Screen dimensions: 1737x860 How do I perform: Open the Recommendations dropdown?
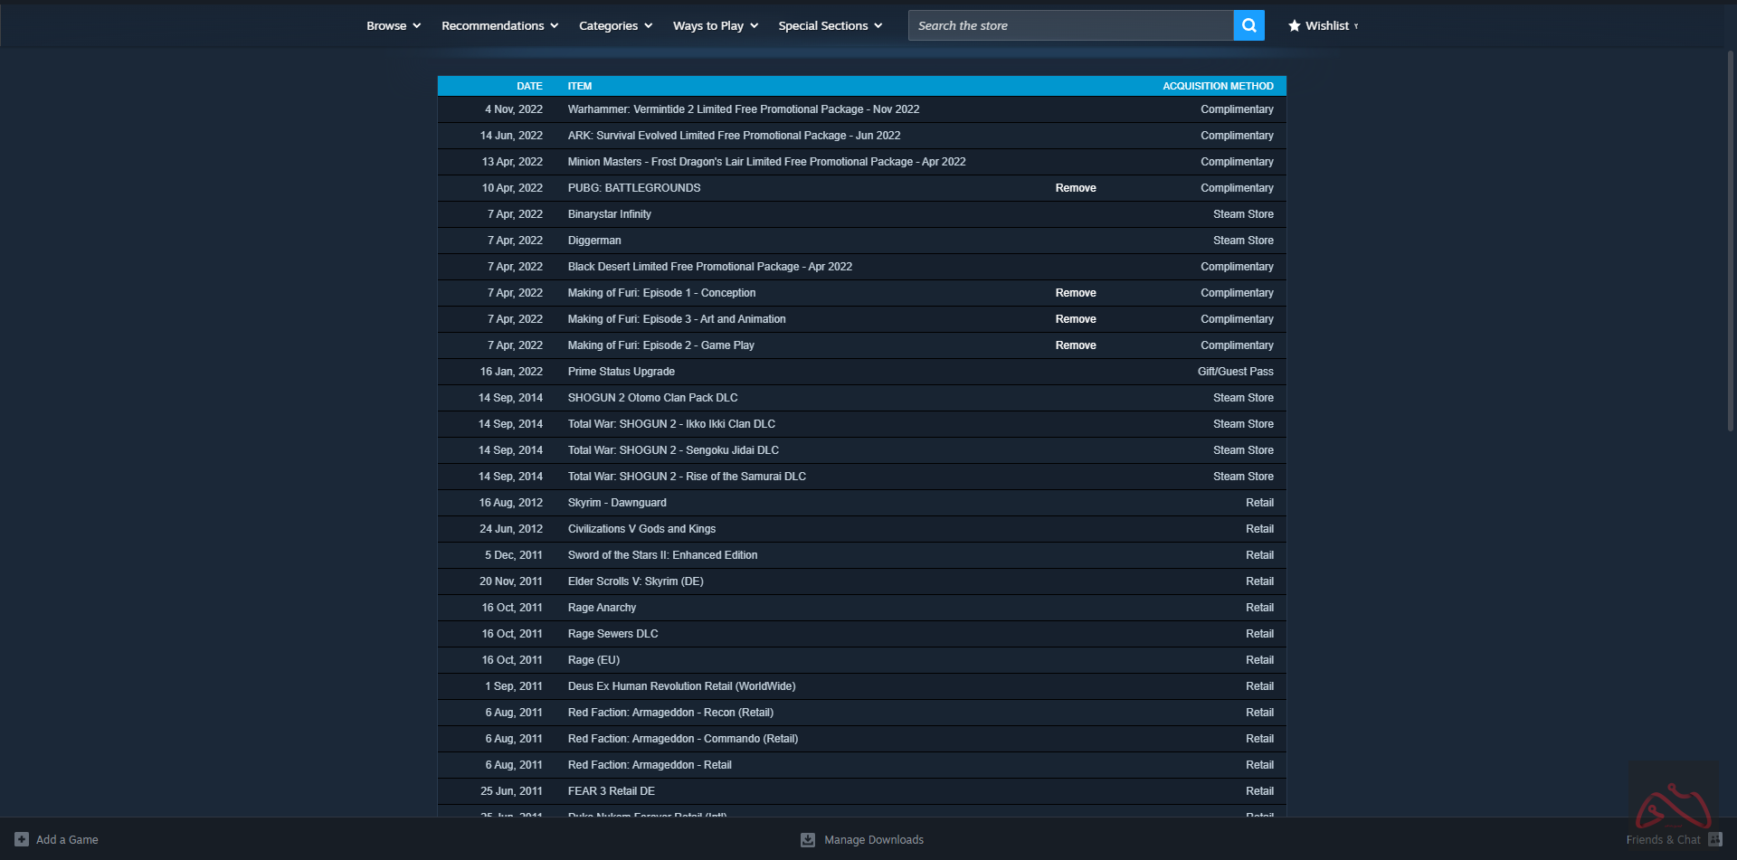tap(499, 25)
